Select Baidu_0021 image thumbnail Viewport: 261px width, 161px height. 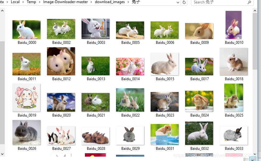click(x=96, y=102)
